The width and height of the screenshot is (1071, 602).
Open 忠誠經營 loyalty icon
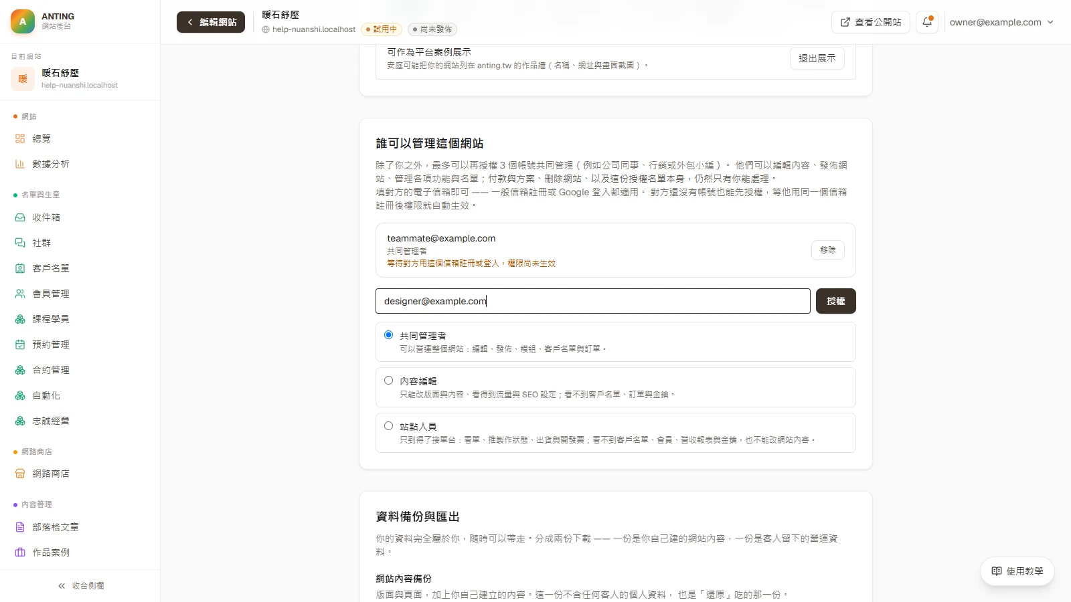tap(20, 421)
